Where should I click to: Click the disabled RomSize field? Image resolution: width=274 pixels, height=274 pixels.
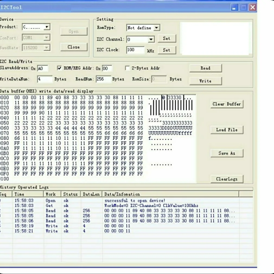click(159, 79)
